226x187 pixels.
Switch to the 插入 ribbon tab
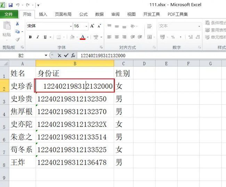point(43,14)
